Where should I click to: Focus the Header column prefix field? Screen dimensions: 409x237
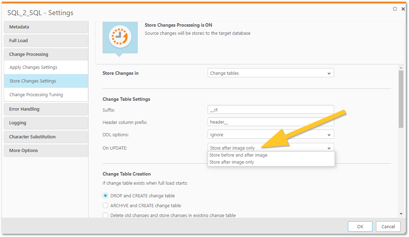point(271,122)
